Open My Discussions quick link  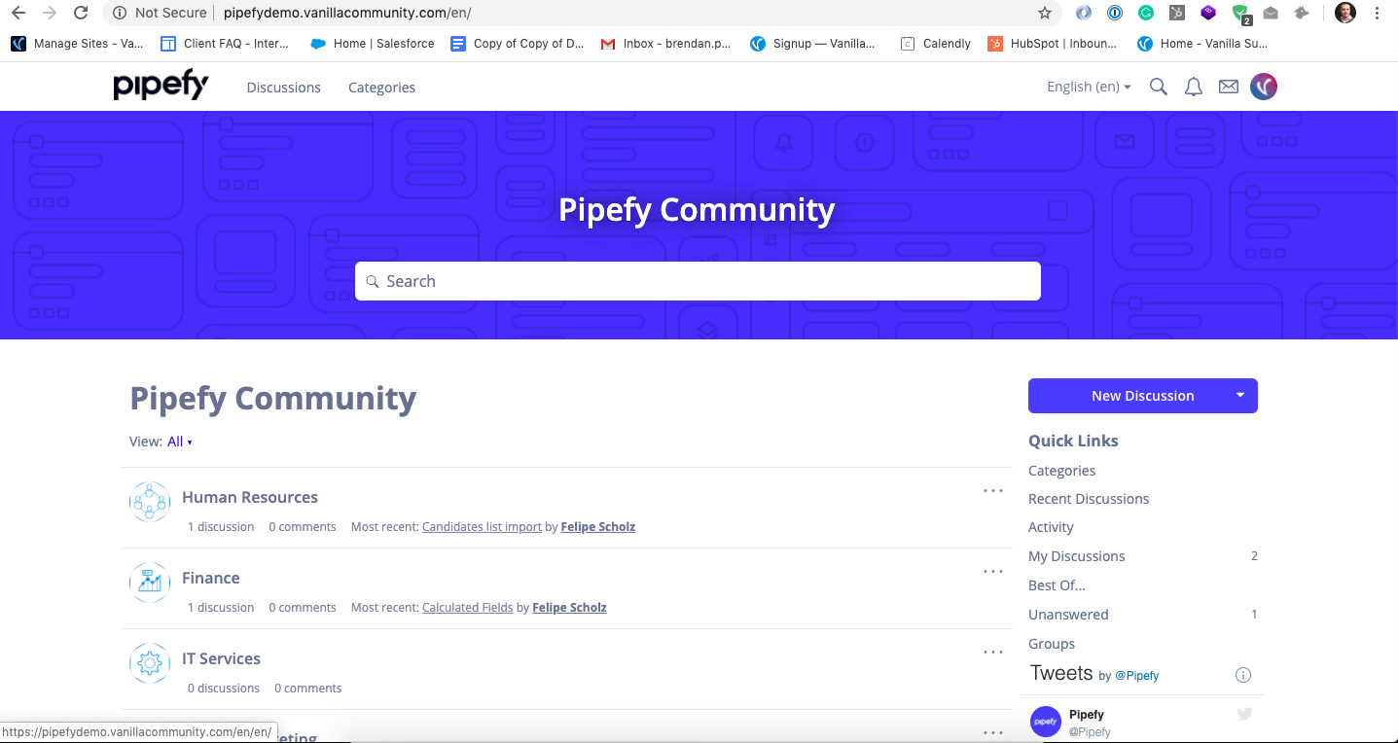pyautogui.click(x=1076, y=556)
